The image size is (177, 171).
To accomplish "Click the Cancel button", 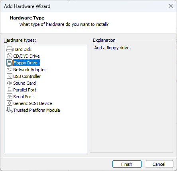I will pyautogui.click(x=159, y=164).
